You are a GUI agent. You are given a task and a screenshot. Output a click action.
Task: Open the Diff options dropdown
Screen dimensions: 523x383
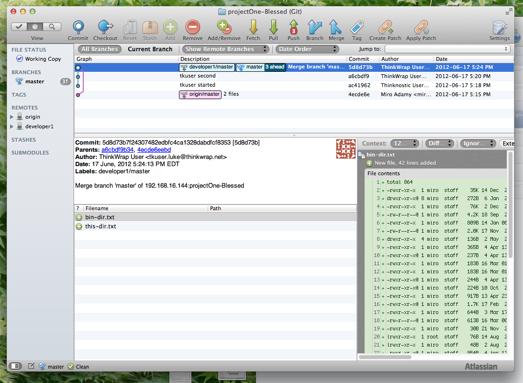click(x=440, y=144)
